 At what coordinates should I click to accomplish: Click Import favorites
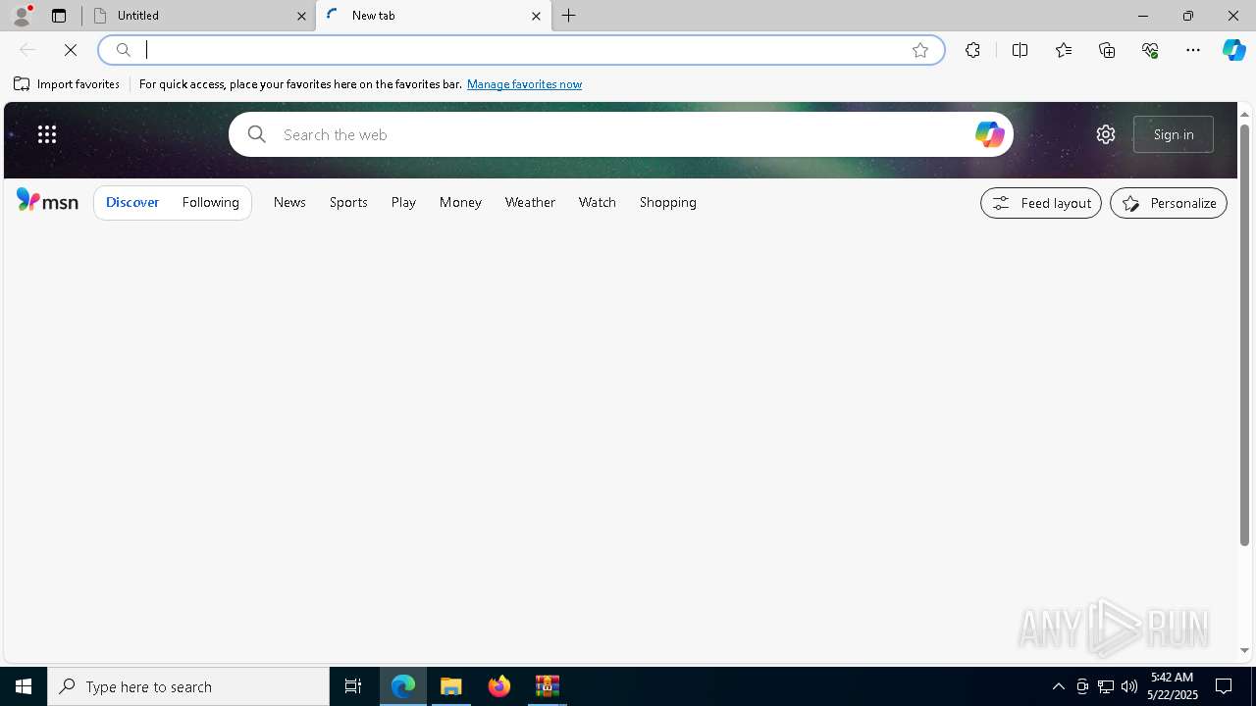67,84
